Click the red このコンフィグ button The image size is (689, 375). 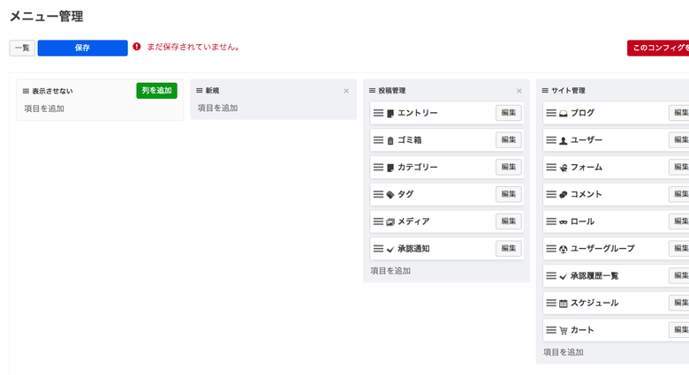pos(658,48)
